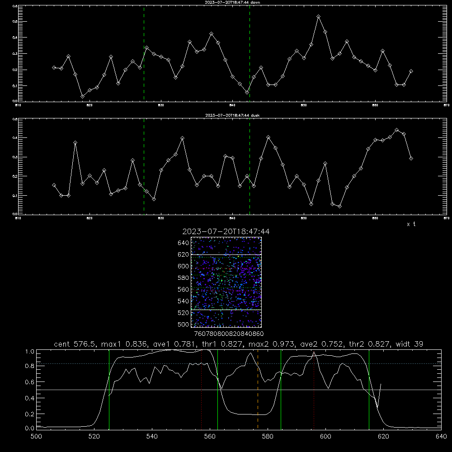Click the "540" x-axis label of bottom plot
The image size is (452, 452).
(152, 437)
